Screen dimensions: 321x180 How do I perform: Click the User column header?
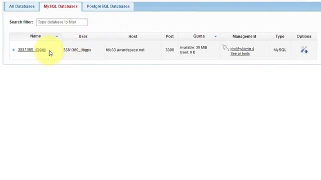(83, 36)
